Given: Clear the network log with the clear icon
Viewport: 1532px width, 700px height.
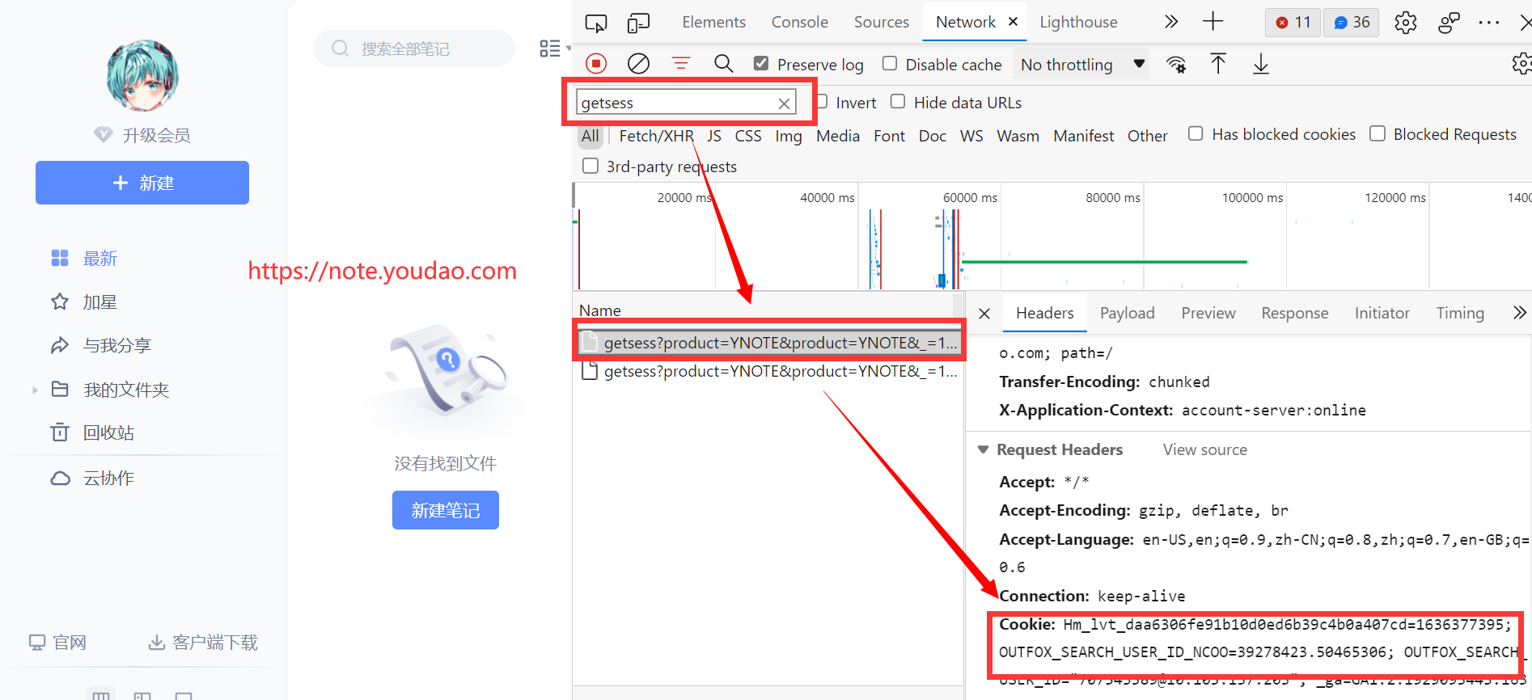Looking at the screenshot, I should 638,64.
